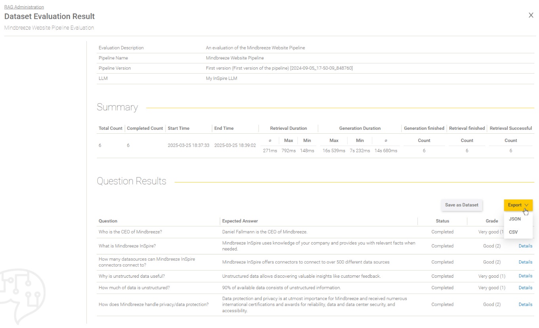Click the Dataset Evaluation Result title
The width and height of the screenshot is (539, 328).
coord(50,17)
